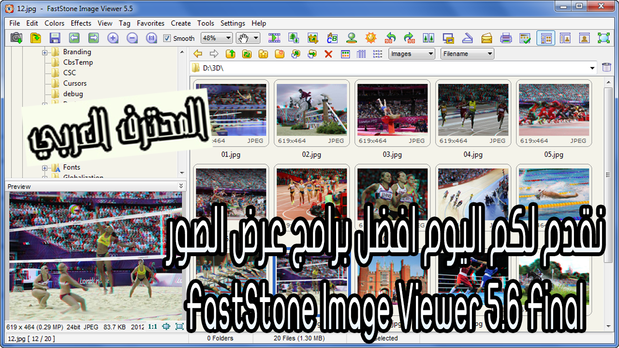Open Adjust Lighting with the sun icon
The width and height of the screenshot is (619, 348).
click(371, 38)
